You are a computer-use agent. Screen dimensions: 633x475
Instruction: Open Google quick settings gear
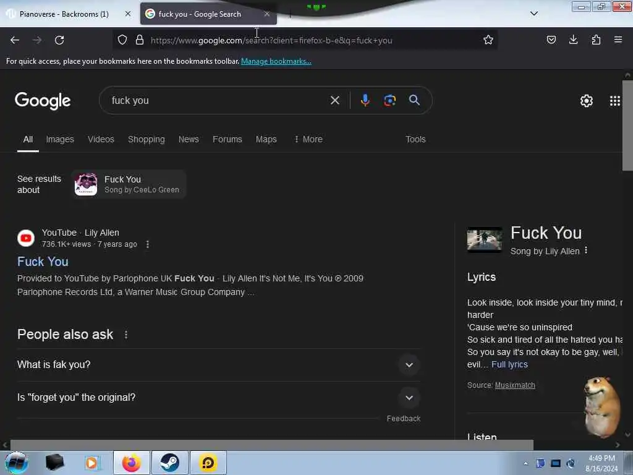pyautogui.click(x=586, y=101)
